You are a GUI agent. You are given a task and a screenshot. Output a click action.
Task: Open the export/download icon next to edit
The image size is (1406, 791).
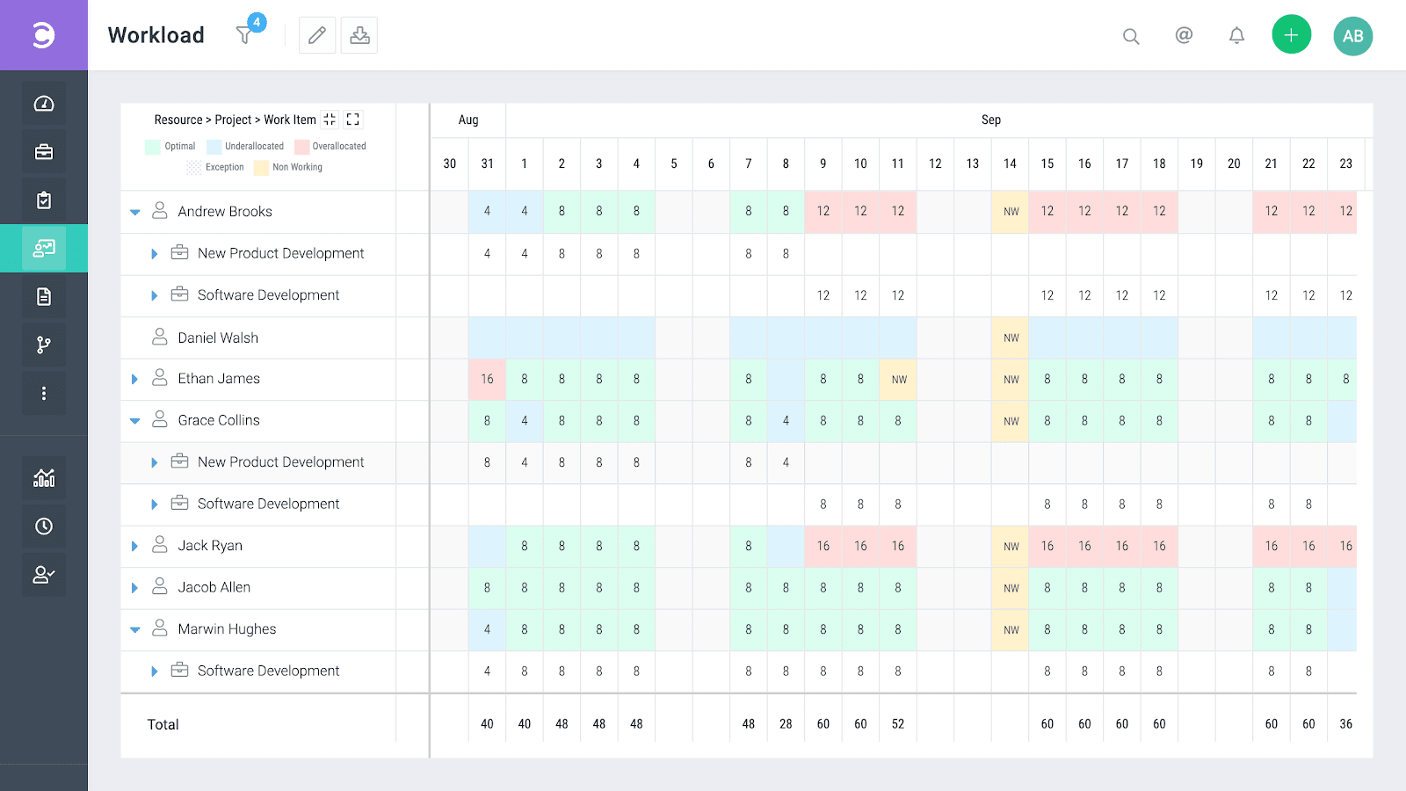(359, 35)
